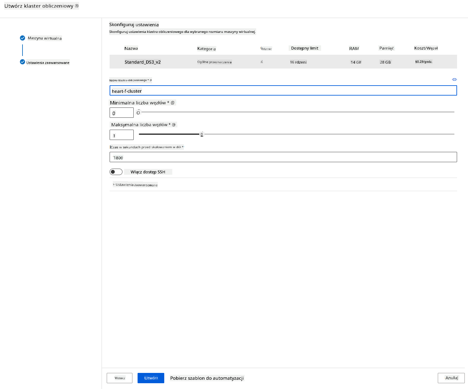Image resolution: width=468 pixels, height=389 pixels.
Task: Click the RAM column header
Action: tap(354, 49)
